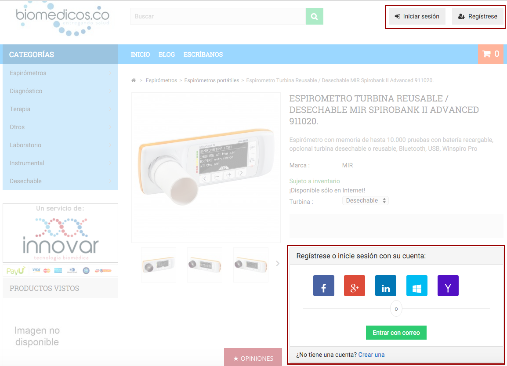Click the product title ESPIROMETRO TURBINA REUSABLE
This screenshot has width=507, height=366.
[384, 109]
